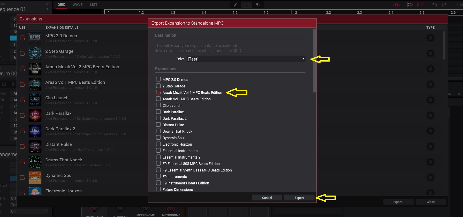Switch to the GRID tab
463x217 pixels.
(x=61, y=5)
